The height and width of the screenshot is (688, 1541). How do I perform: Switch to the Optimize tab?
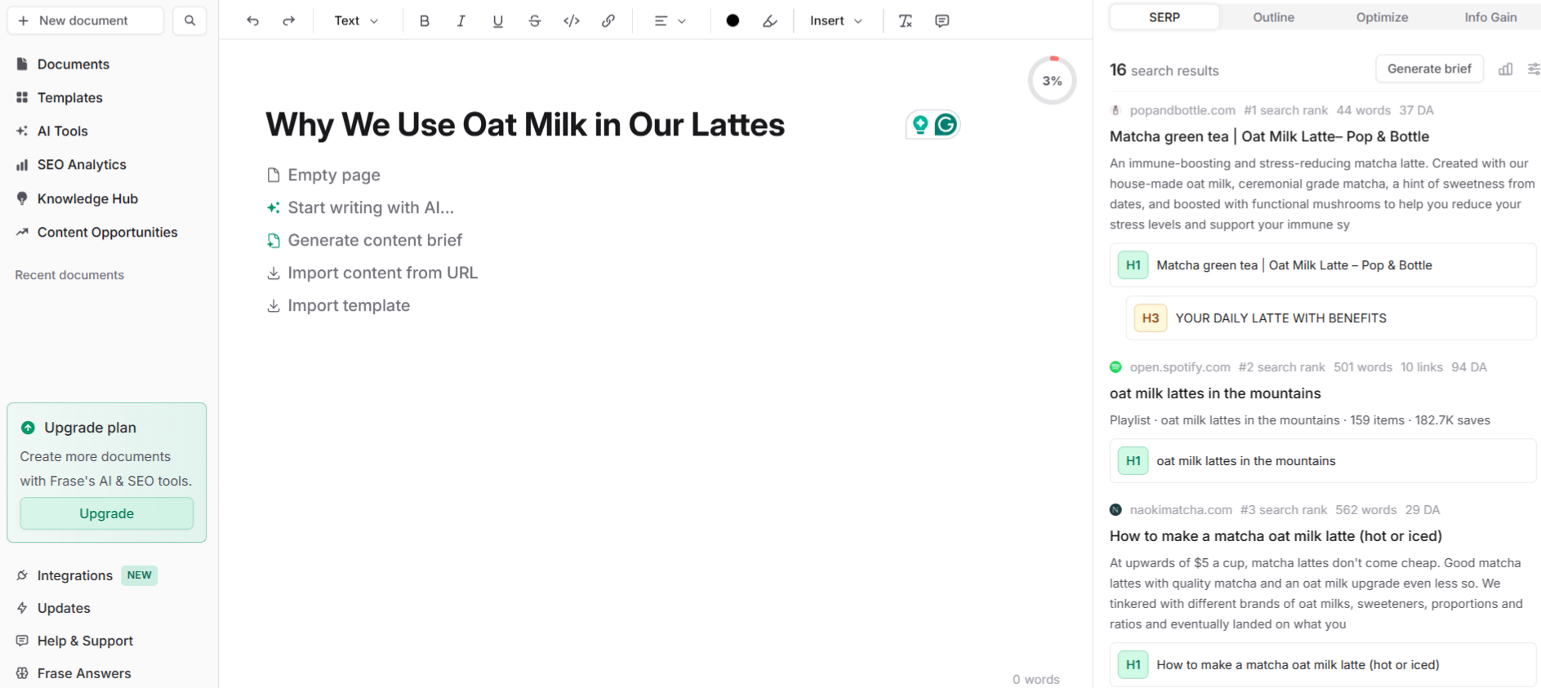pyautogui.click(x=1382, y=17)
